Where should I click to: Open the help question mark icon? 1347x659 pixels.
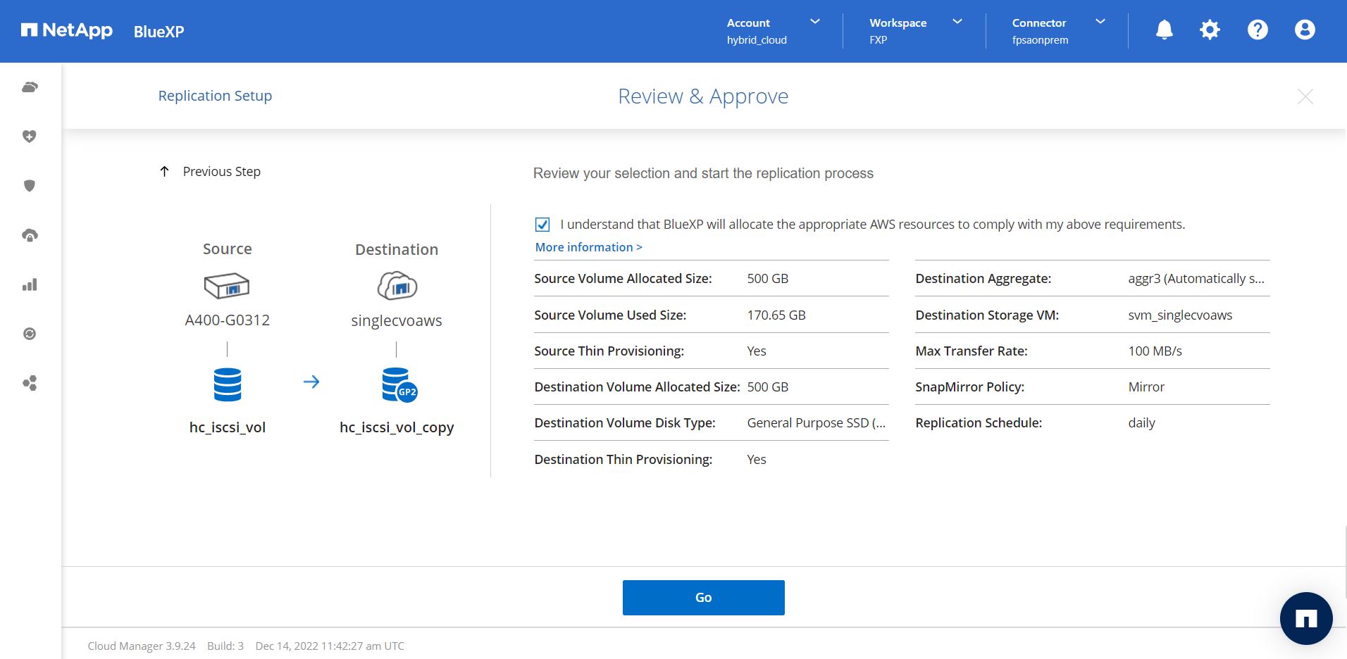1257,30
